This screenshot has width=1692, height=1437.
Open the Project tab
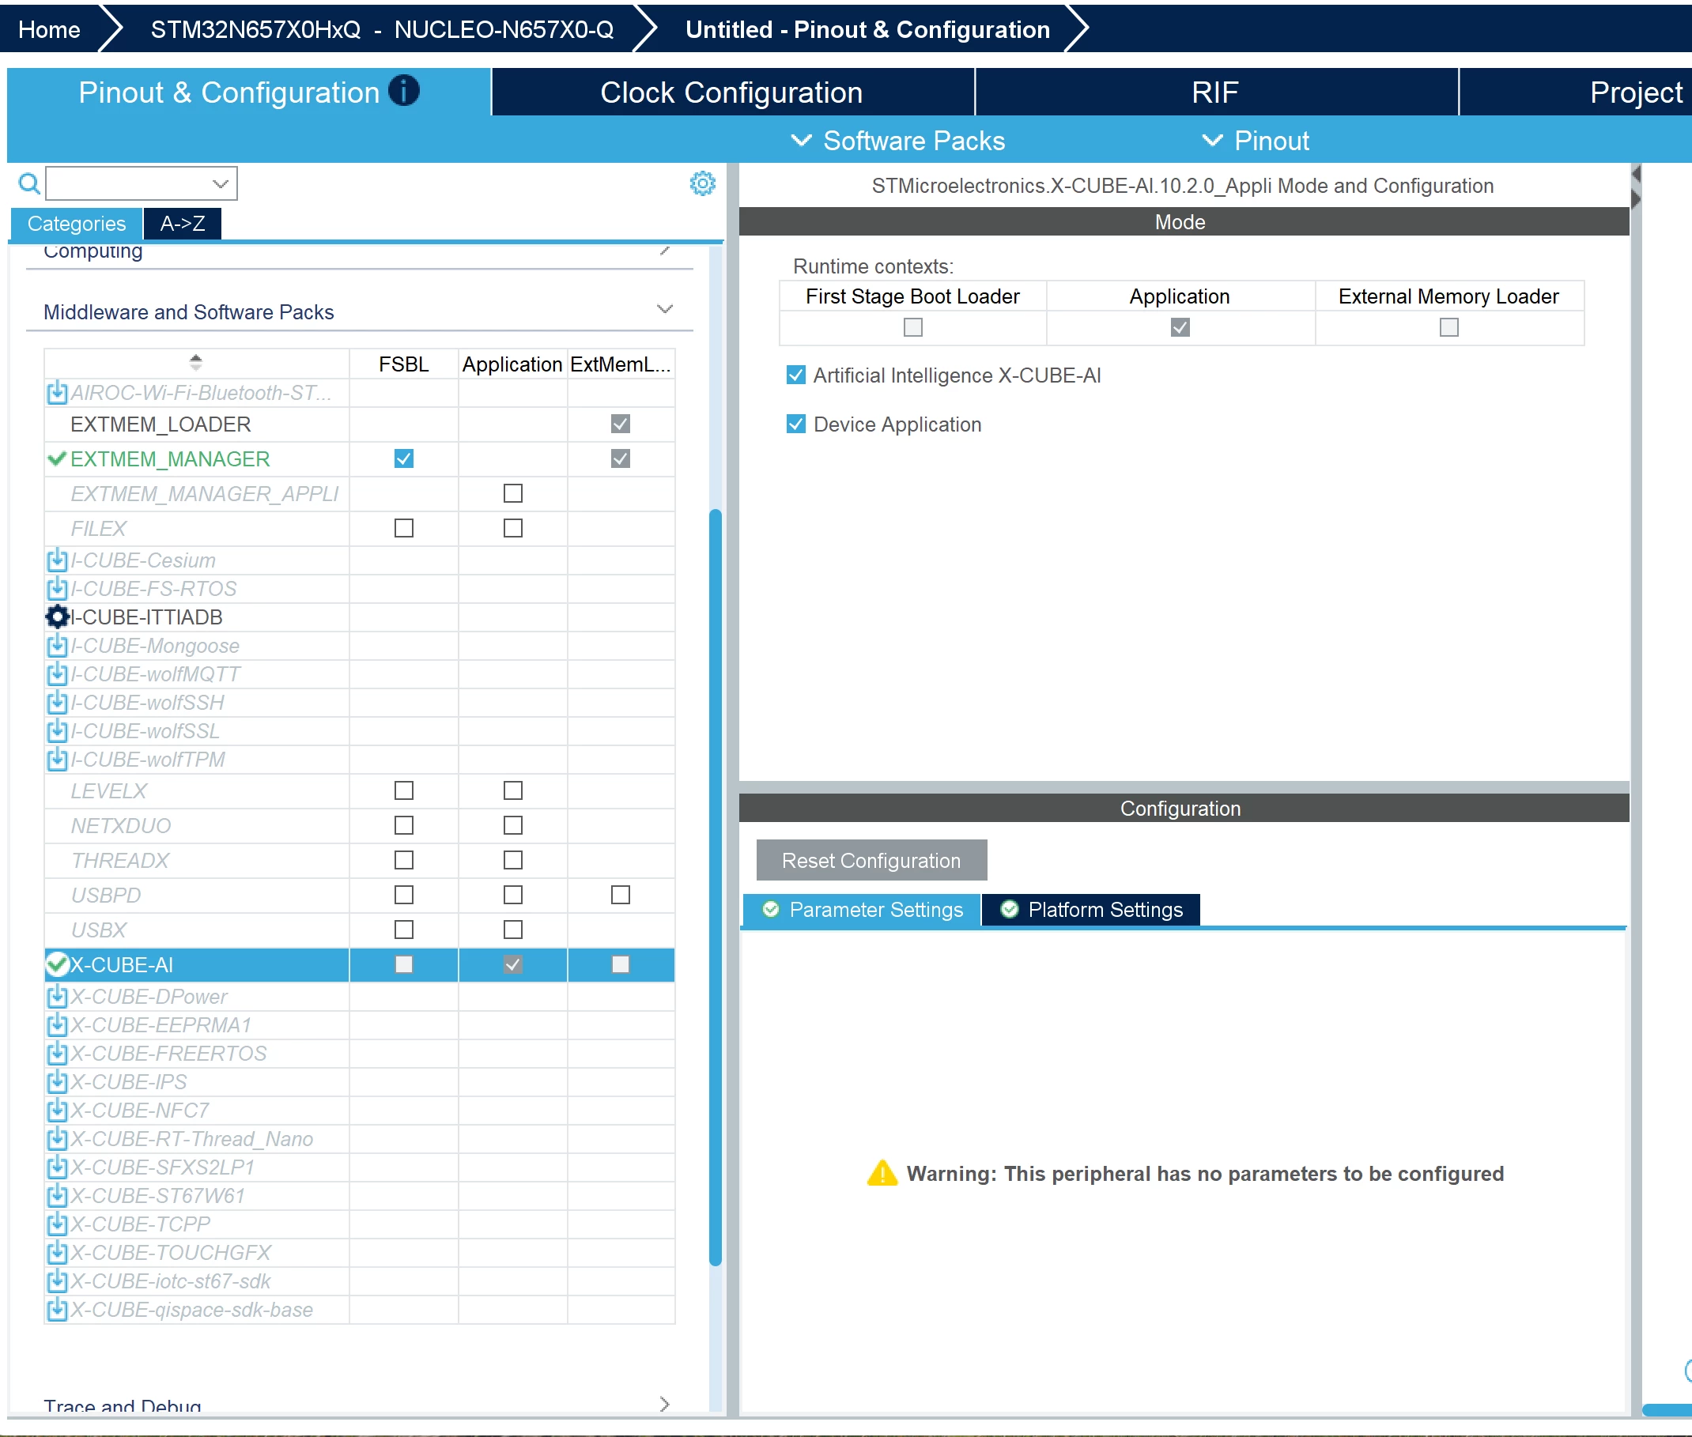1576,92
